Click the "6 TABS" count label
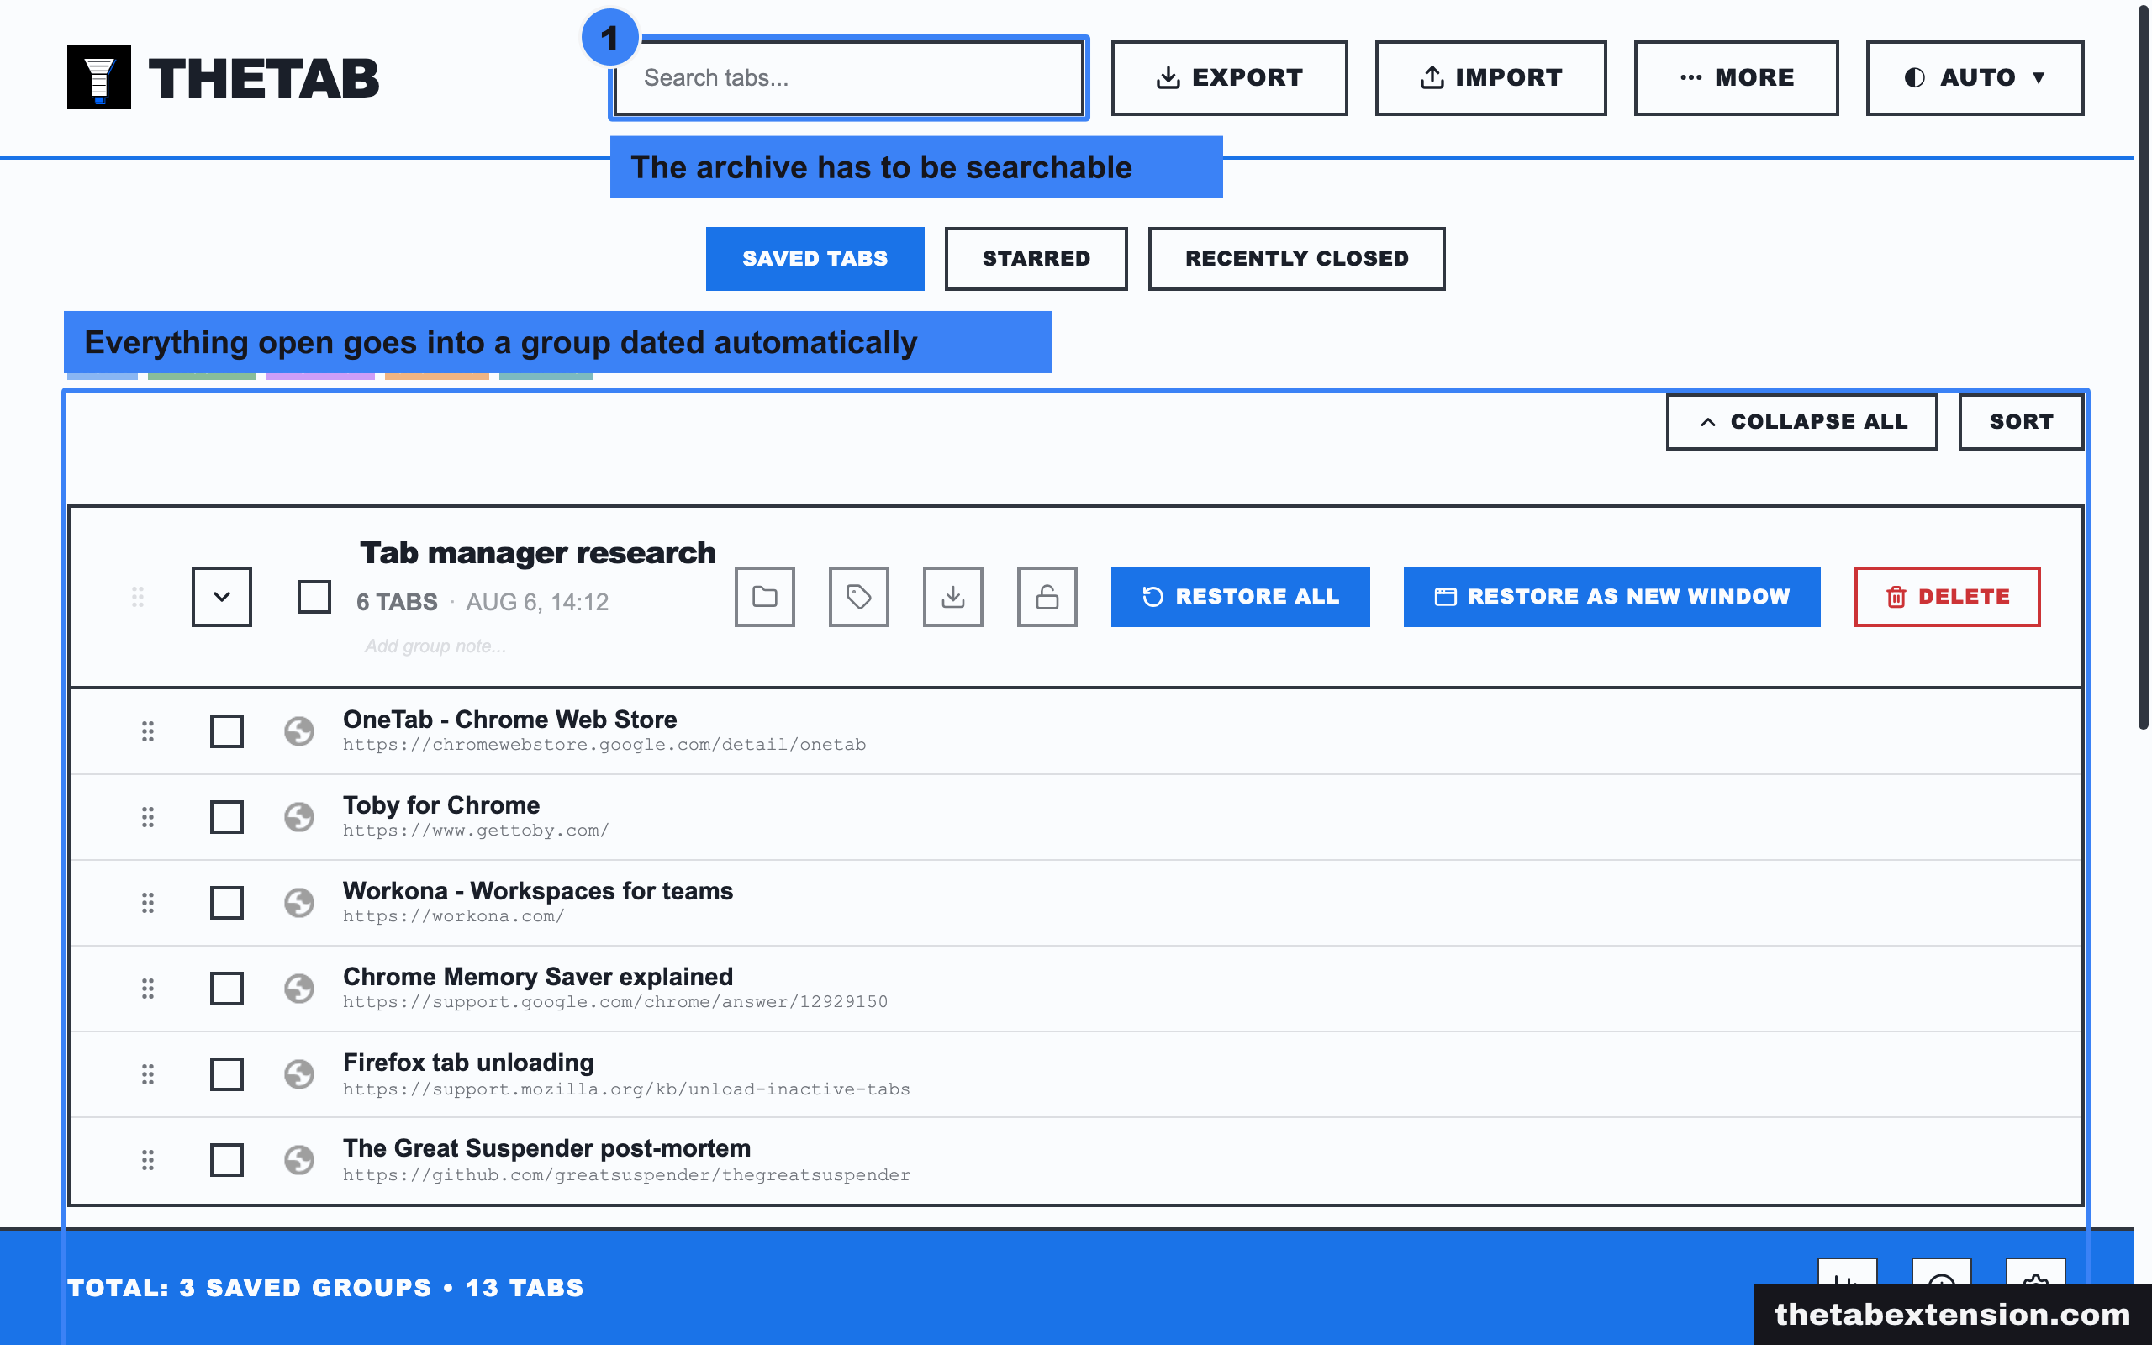 (397, 602)
